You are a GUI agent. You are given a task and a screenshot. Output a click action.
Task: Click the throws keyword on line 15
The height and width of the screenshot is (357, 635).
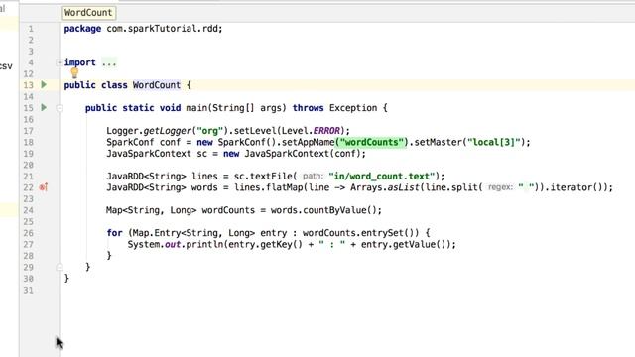[x=308, y=108]
